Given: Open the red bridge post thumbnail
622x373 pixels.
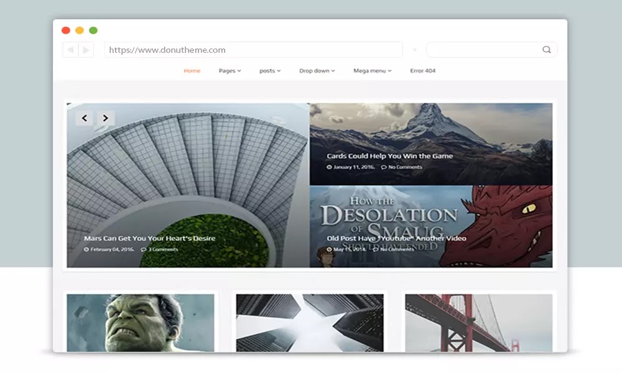Looking at the screenshot, I should tap(479, 323).
